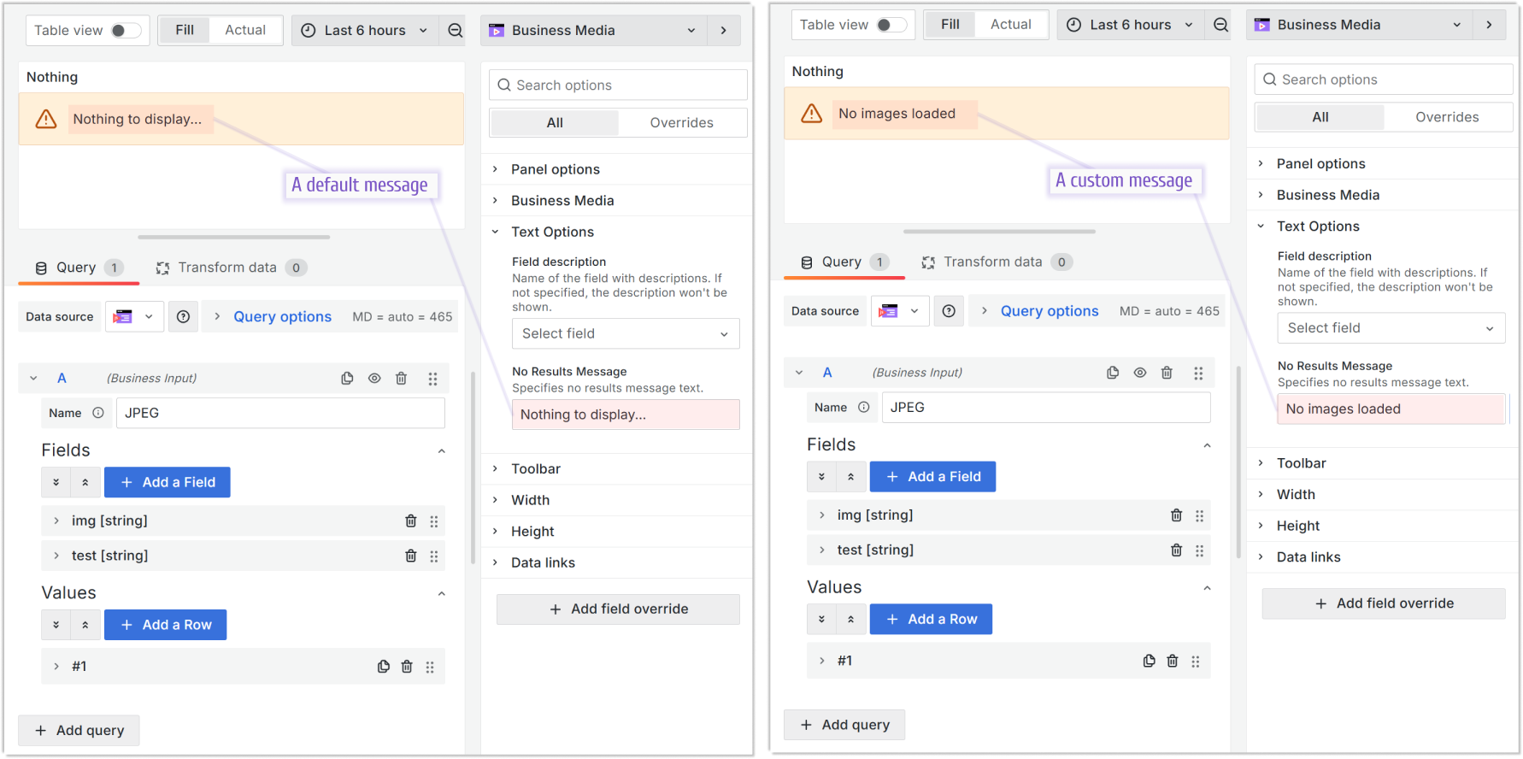Duplicate query A in the default message example

(x=347, y=379)
